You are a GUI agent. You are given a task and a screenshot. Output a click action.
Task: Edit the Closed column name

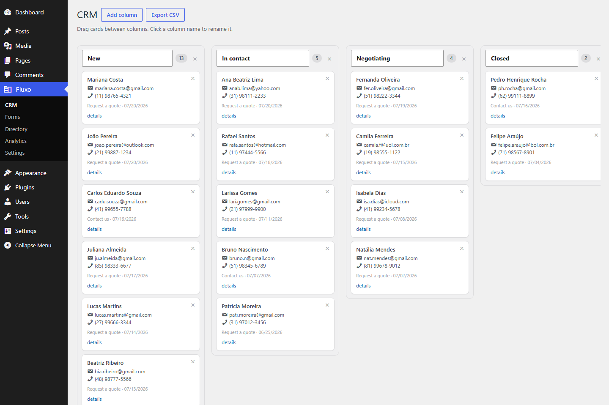click(x=532, y=58)
